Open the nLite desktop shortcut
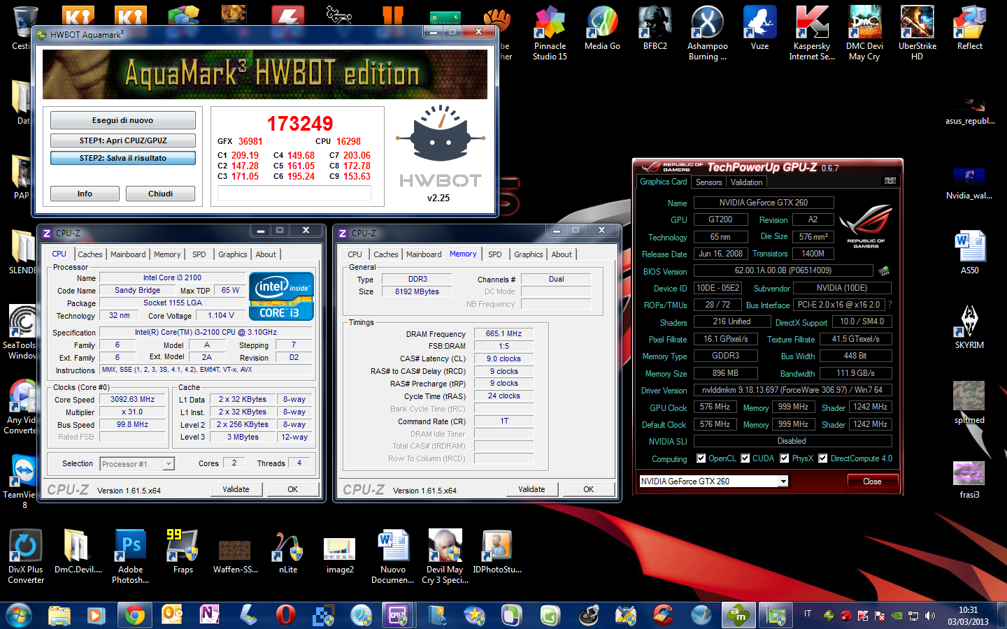This screenshot has height=629, width=1007. tap(288, 551)
